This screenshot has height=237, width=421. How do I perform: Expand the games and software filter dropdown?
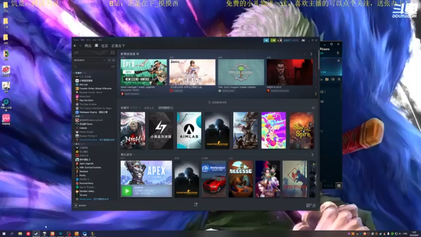click(x=89, y=60)
